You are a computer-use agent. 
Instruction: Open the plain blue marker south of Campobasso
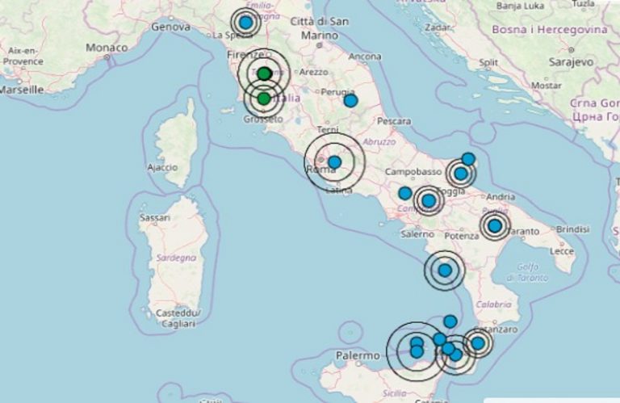405,193
